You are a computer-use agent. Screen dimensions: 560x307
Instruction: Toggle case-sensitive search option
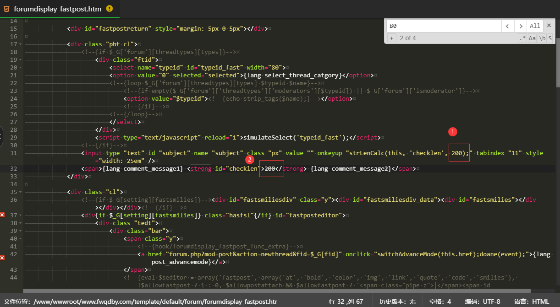(x=532, y=38)
